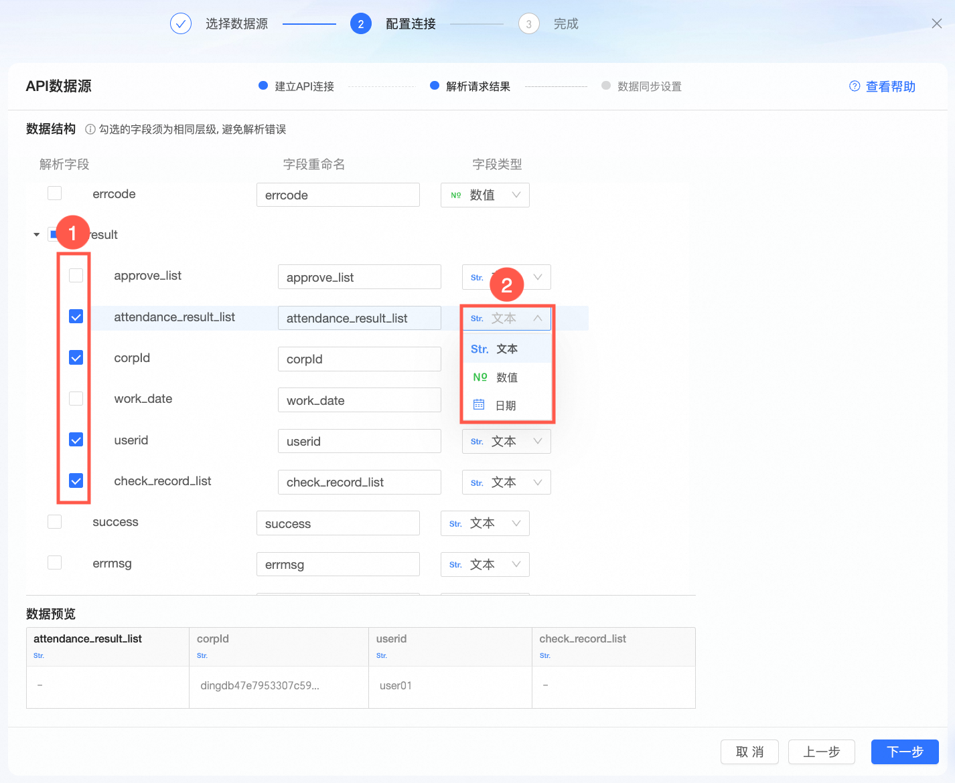The height and width of the screenshot is (783, 955).
Task: Open the userid field type dropdown
Action: click(x=506, y=441)
